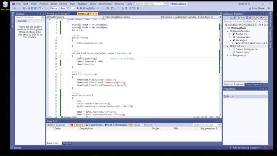Click the Home icon in Solution Explorer toolbar
This screenshot has width=277, height=156.
coord(231,17)
